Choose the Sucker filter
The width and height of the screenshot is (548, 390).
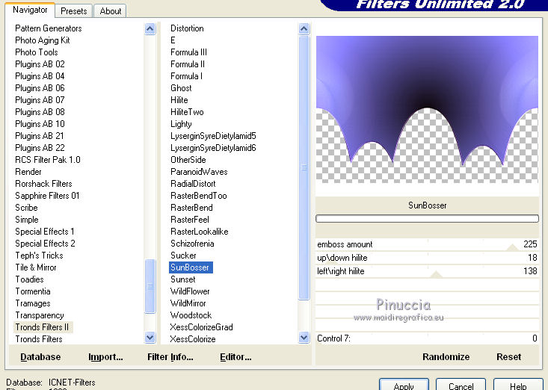point(183,256)
